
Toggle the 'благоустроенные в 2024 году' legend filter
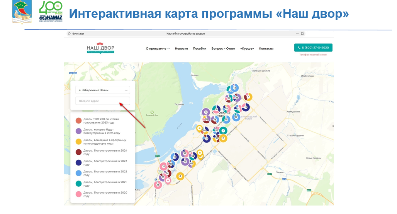(78, 152)
